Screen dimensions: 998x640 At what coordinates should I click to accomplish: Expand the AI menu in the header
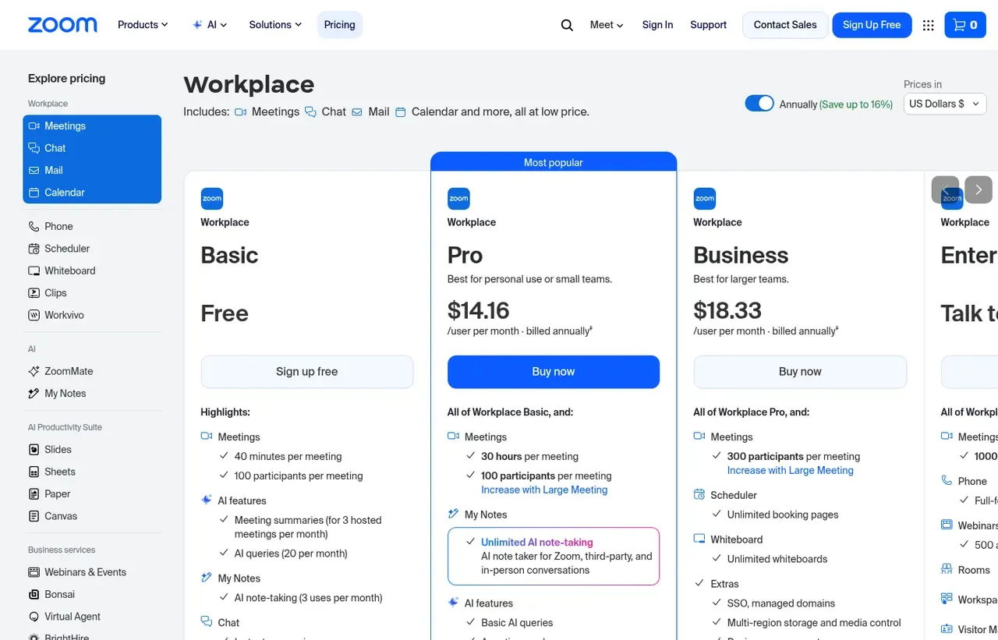pyautogui.click(x=210, y=25)
